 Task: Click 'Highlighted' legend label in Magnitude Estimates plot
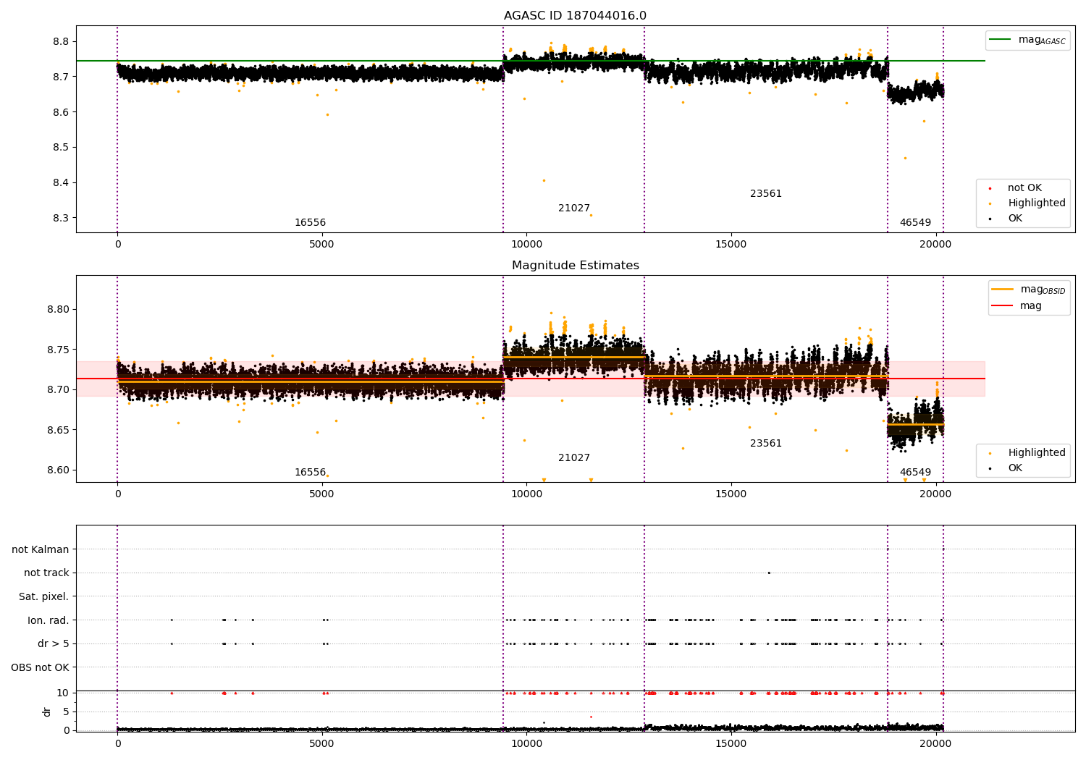pyautogui.click(x=1037, y=453)
